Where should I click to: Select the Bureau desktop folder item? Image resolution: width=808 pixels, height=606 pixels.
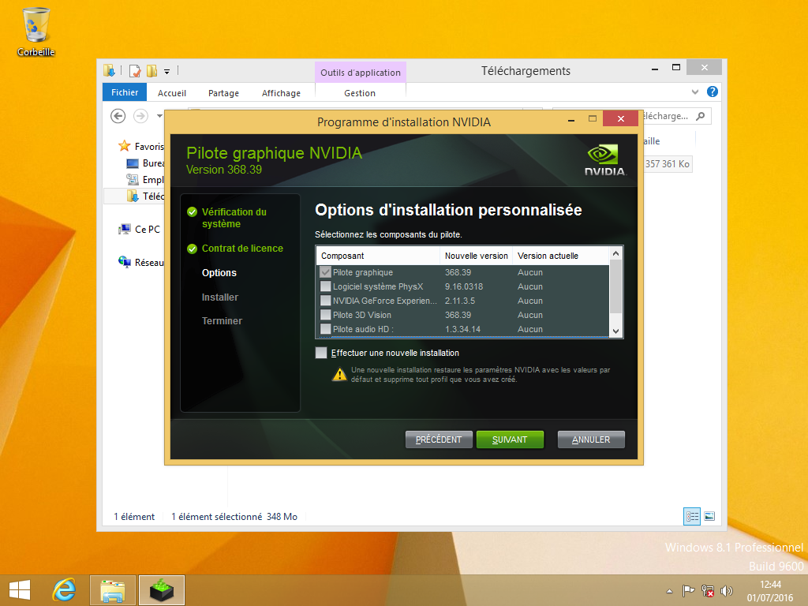click(x=145, y=163)
